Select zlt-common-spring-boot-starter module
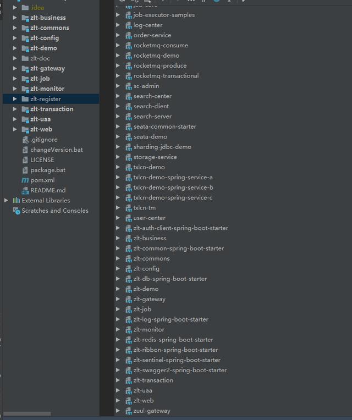Viewport: 352px width, 420px height. [178, 248]
